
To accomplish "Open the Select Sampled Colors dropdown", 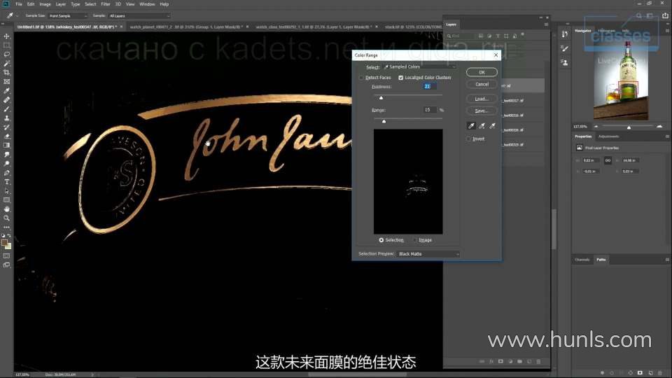I will [x=419, y=67].
